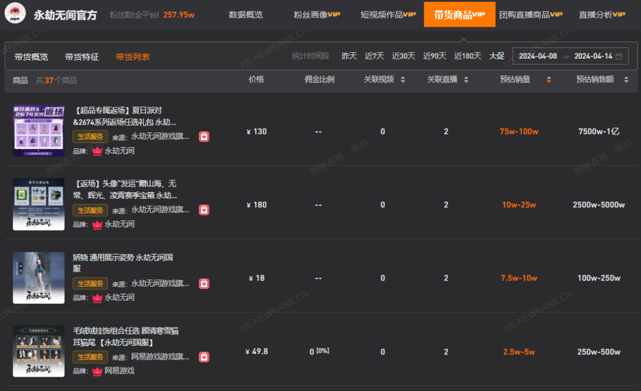The height and width of the screenshot is (391, 641).
Task: Filter time range to 近30天
Action: point(404,56)
